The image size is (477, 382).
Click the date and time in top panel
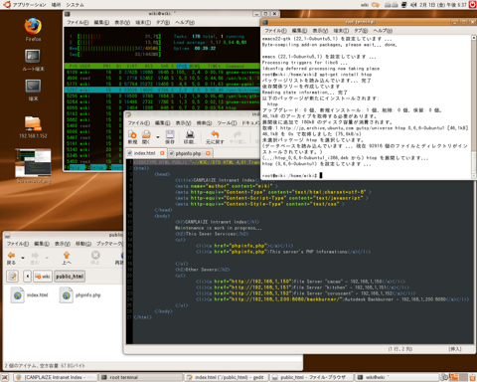[443, 5]
